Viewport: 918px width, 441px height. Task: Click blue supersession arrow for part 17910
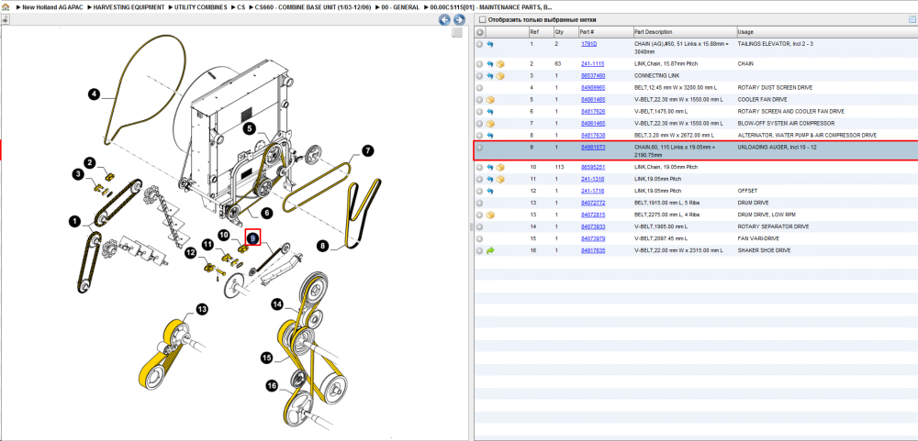click(490, 44)
